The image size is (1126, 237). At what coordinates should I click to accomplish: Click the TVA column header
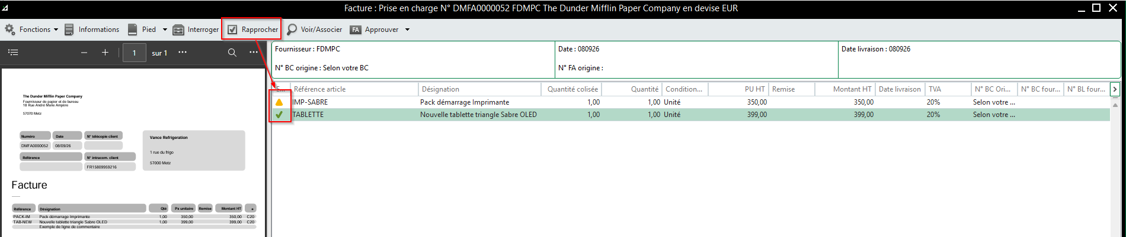948,89
